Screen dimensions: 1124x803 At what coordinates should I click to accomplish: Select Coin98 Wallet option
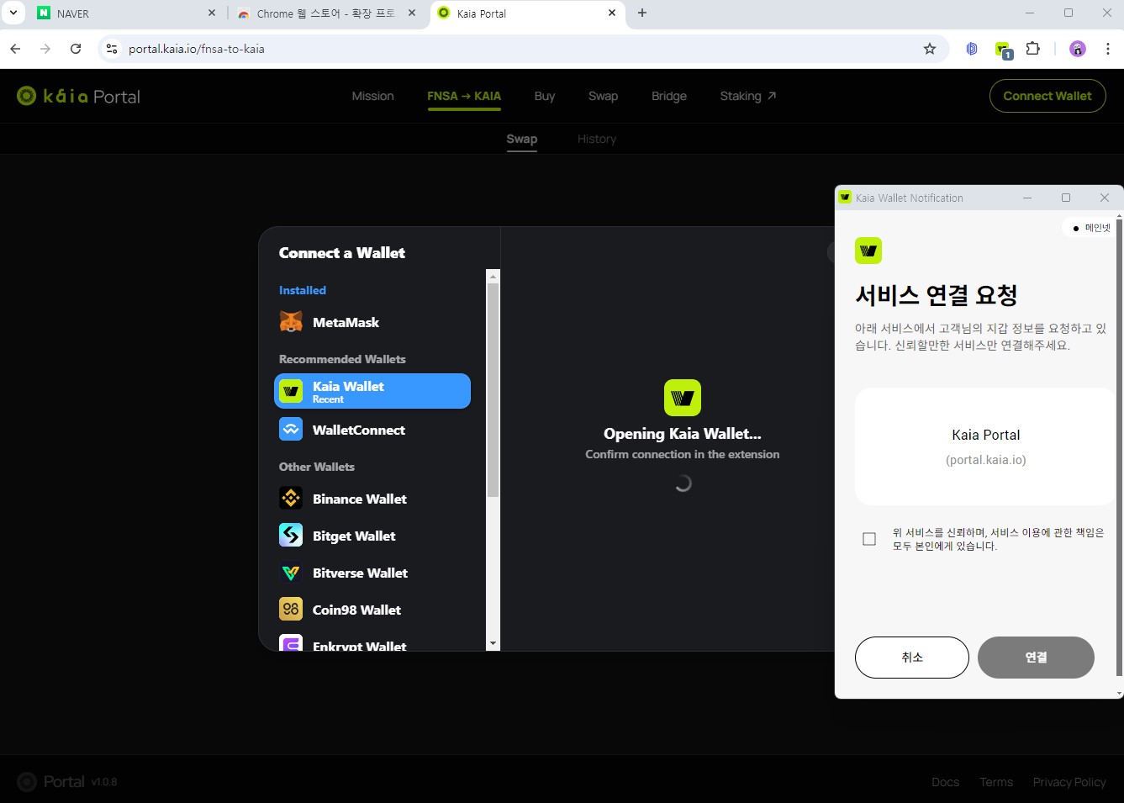tap(372, 610)
